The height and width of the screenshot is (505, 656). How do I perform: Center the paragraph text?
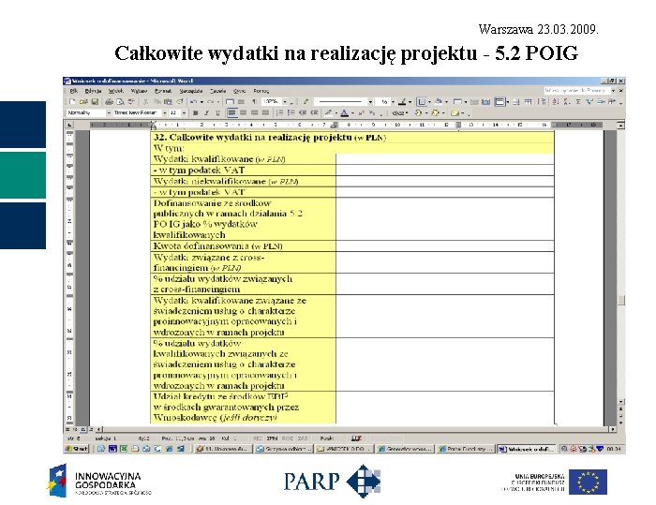[243, 112]
